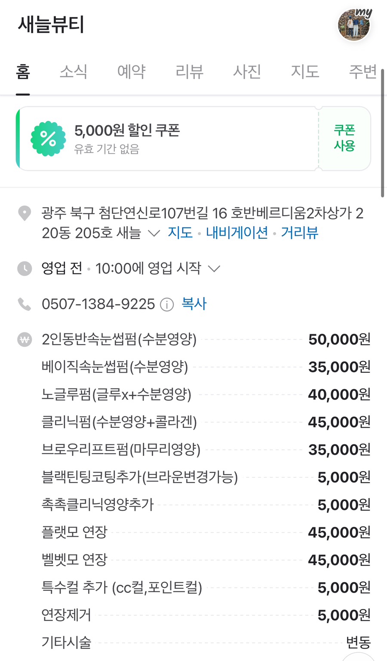Viewport: 387px width, 661px height.
Task: Go to the 리뷰 tab
Action: tap(189, 71)
